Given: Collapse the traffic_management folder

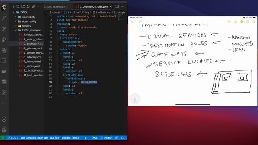Looking at the screenshot, I should point(15,30).
